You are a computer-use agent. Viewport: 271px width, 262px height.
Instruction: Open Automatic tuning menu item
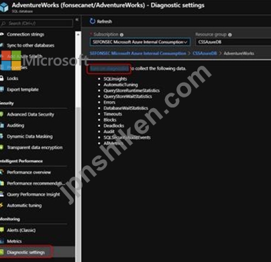24,206
